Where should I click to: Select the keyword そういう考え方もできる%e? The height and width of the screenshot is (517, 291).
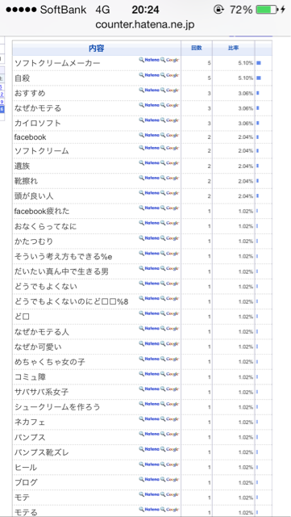(63, 257)
